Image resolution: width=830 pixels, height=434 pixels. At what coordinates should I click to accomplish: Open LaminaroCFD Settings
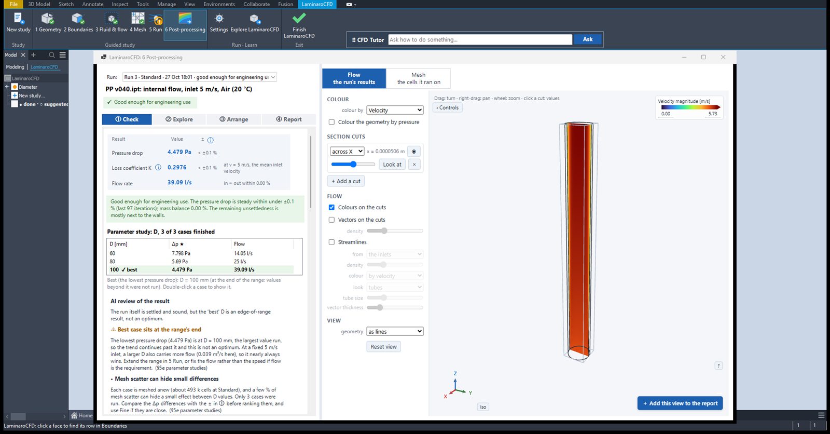(219, 22)
